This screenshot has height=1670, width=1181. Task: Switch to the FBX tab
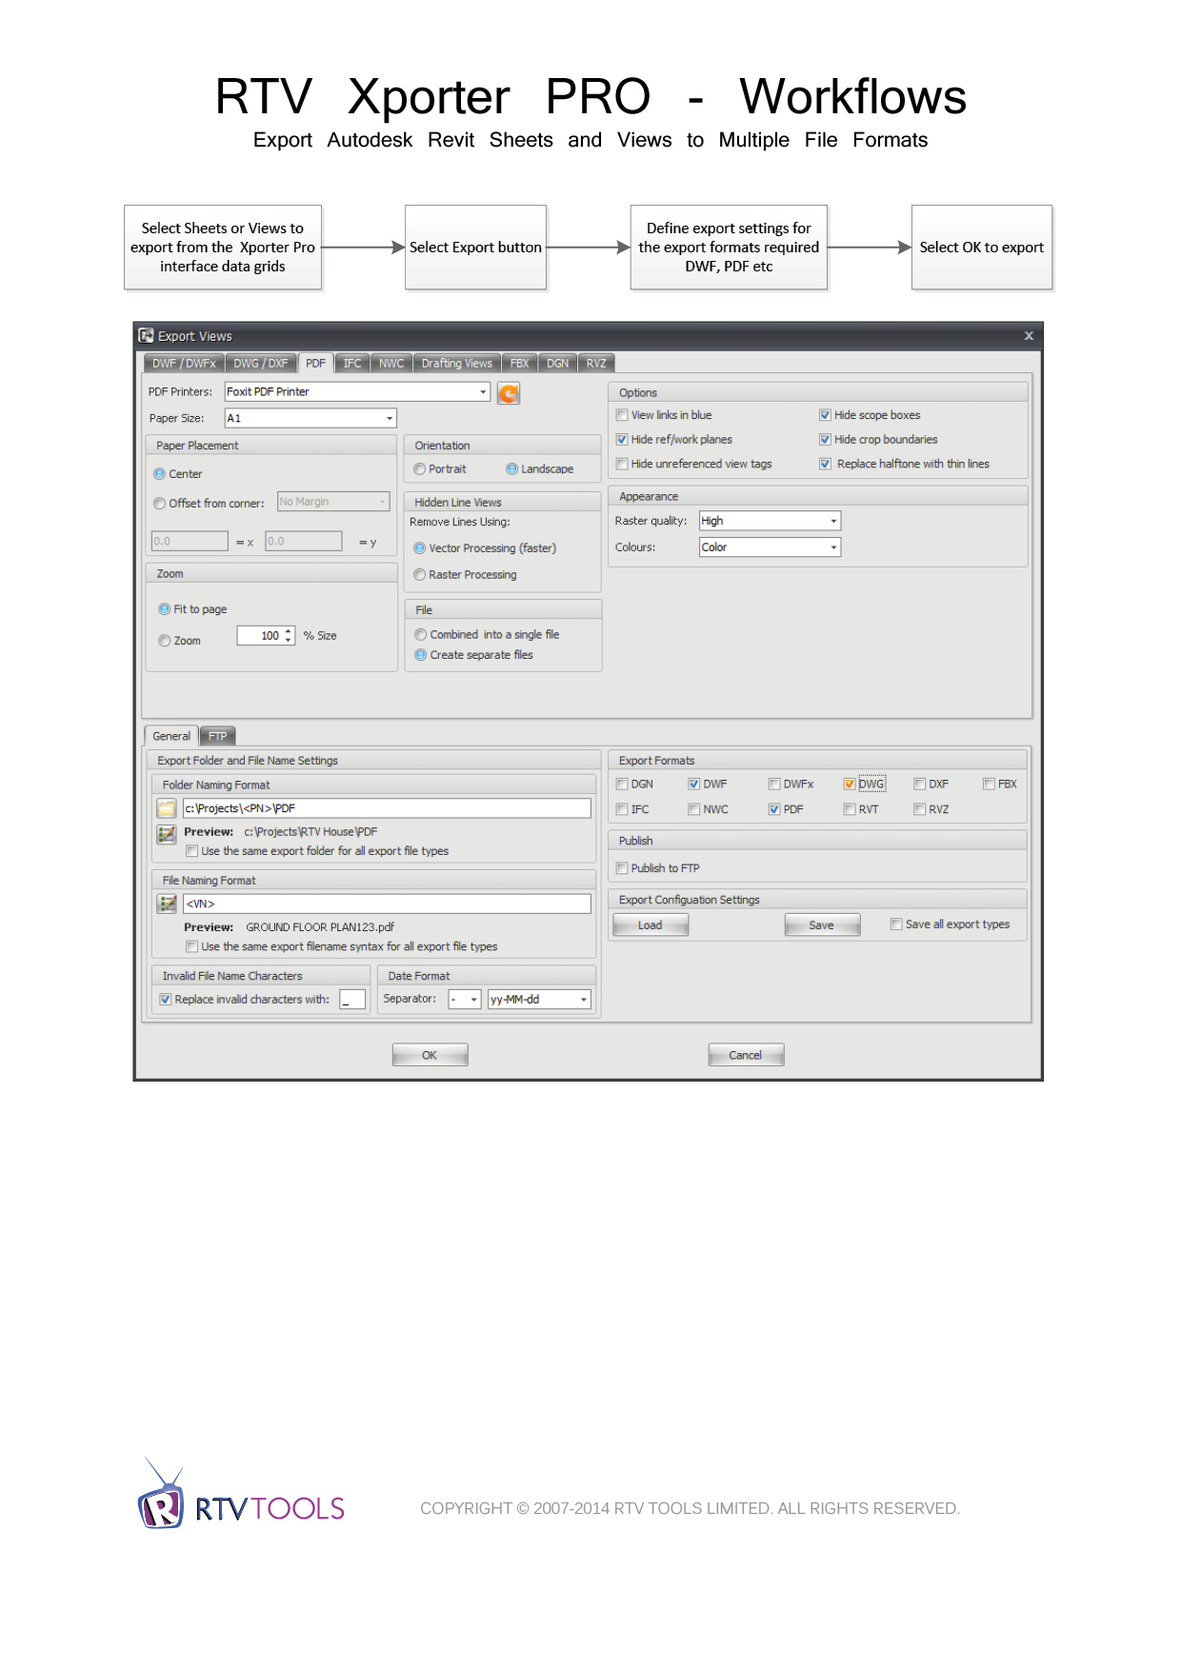pos(519,364)
